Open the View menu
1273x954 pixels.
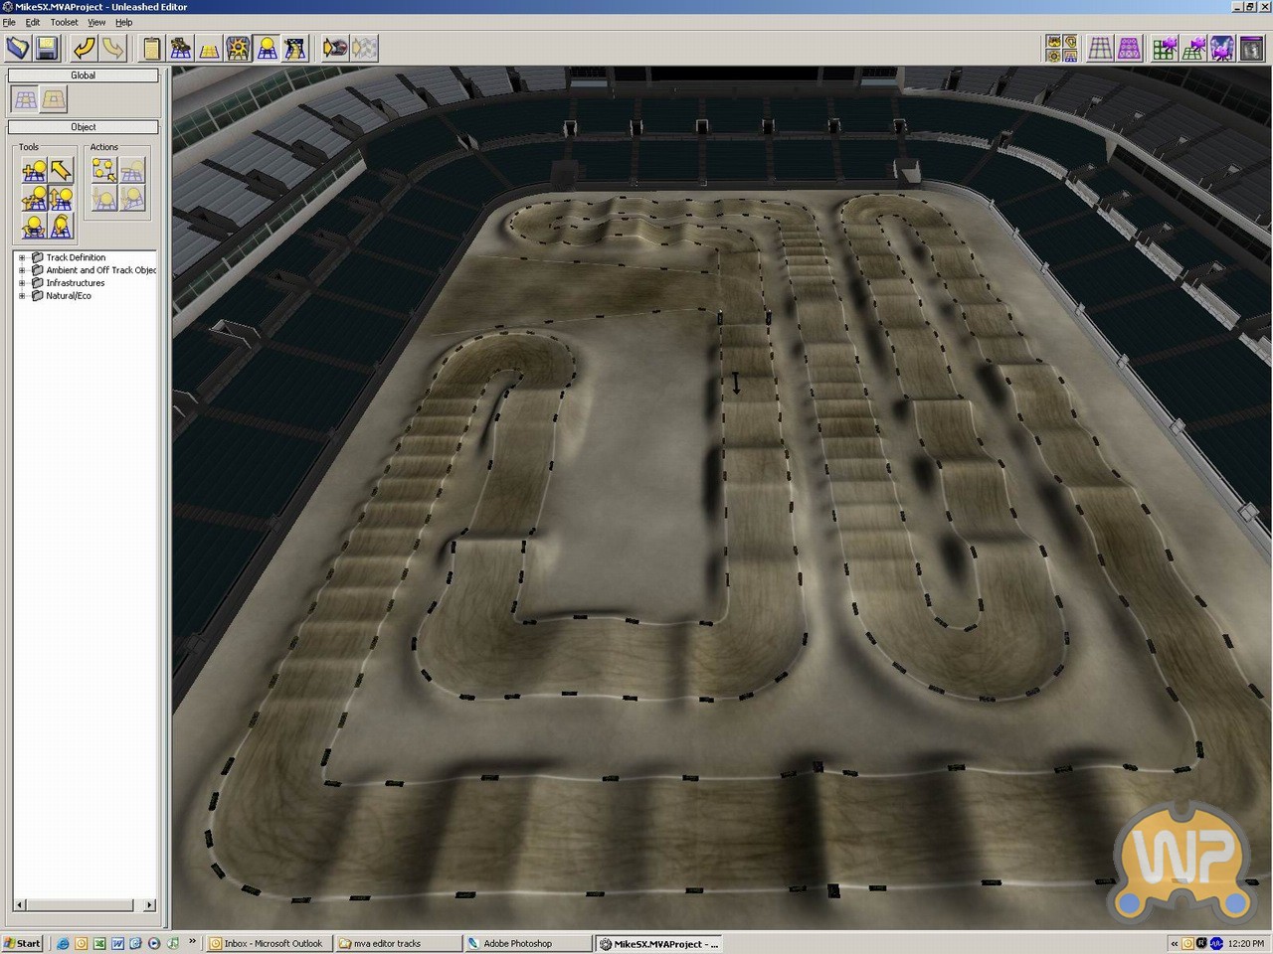(x=96, y=22)
